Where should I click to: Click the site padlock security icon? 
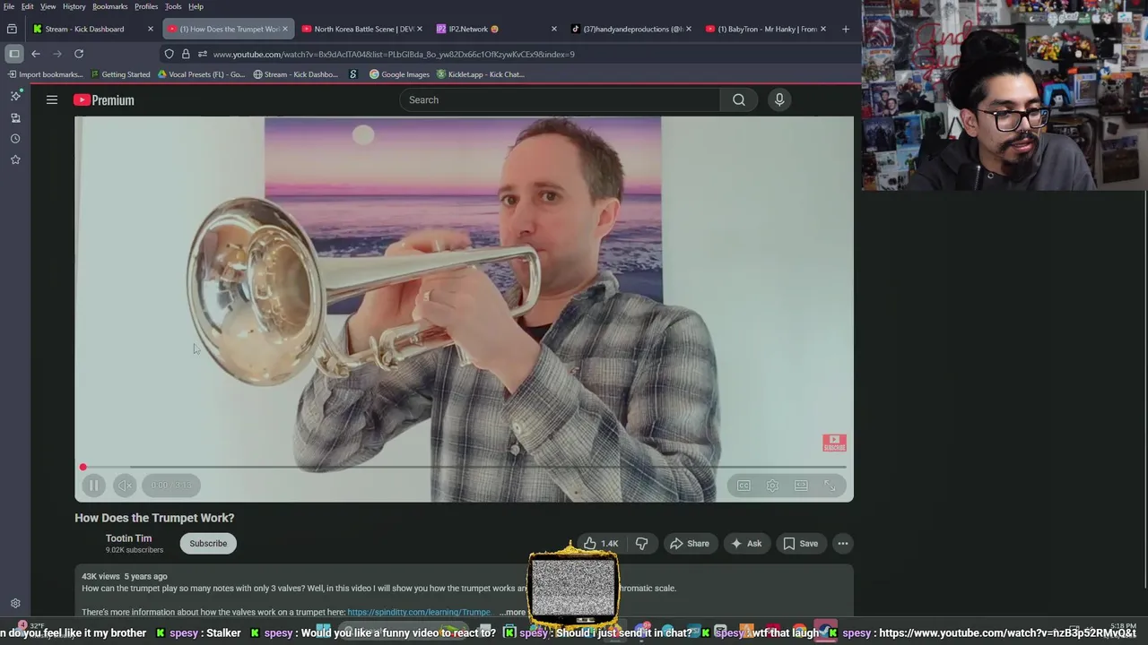[186, 54]
